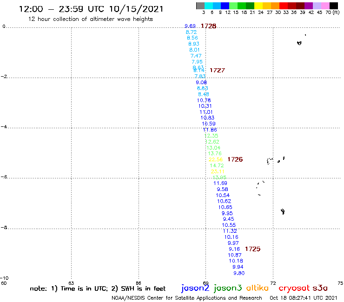Click the wave height value 9.45

pyautogui.click(x=228, y=219)
